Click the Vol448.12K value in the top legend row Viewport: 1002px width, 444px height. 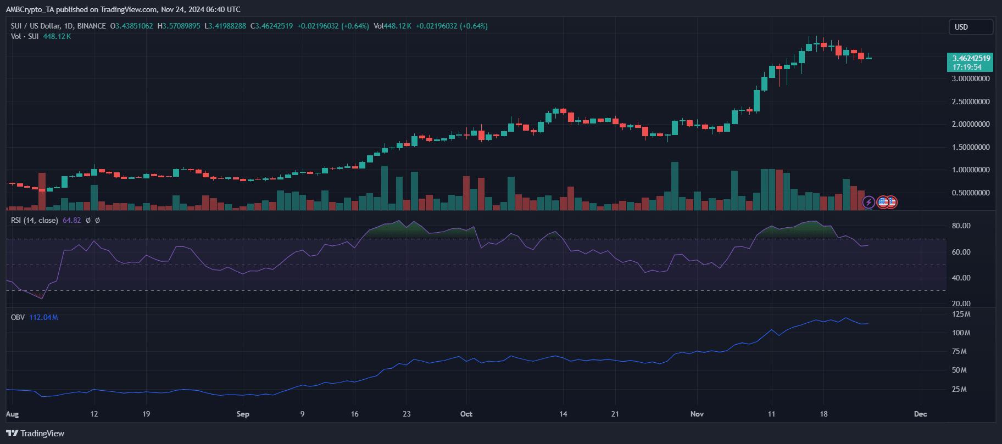pyautogui.click(x=393, y=26)
